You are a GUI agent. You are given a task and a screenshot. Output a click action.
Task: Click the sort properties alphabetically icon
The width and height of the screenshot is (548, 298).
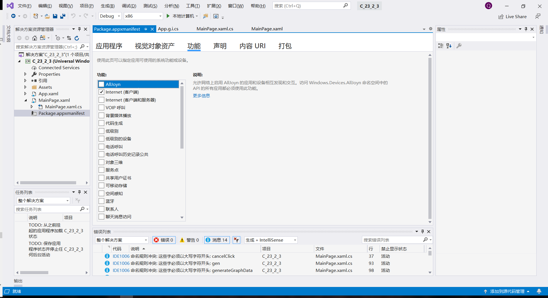449,46
